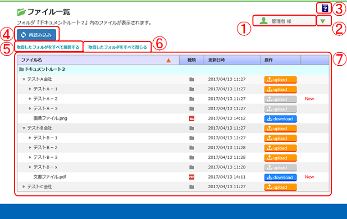Viewport: 347px width, 219px height.
Task: Click the green folder icon beside ファイル一覧 title
Action: click(x=21, y=12)
